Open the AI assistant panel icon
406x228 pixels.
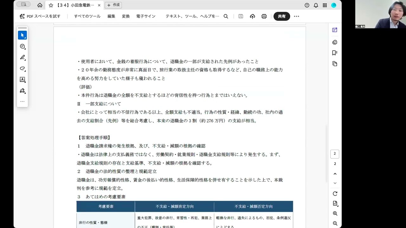click(x=335, y=30)
